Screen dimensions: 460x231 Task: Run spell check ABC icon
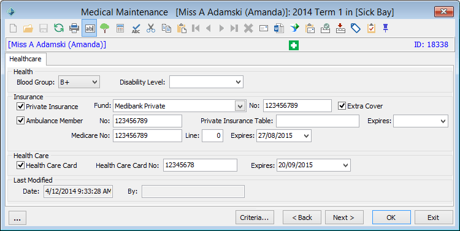(136, 28)
